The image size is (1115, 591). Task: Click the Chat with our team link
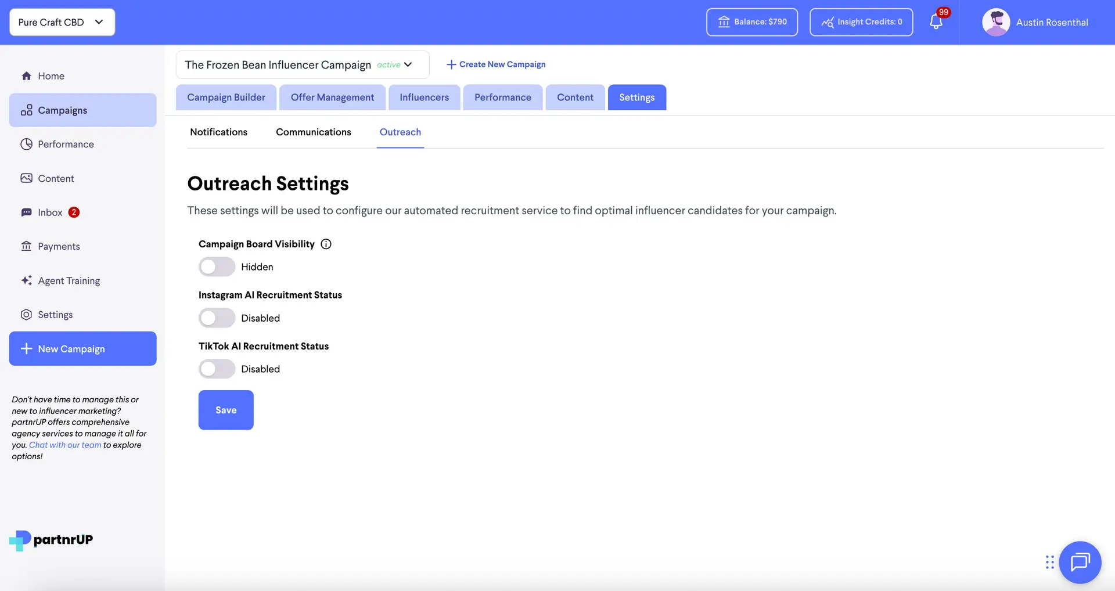pos(65,445)
